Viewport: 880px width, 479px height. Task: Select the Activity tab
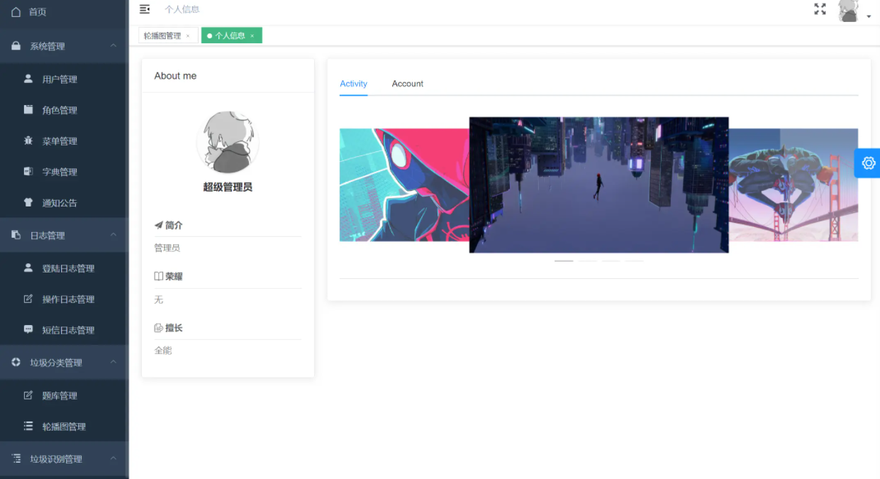353,84
